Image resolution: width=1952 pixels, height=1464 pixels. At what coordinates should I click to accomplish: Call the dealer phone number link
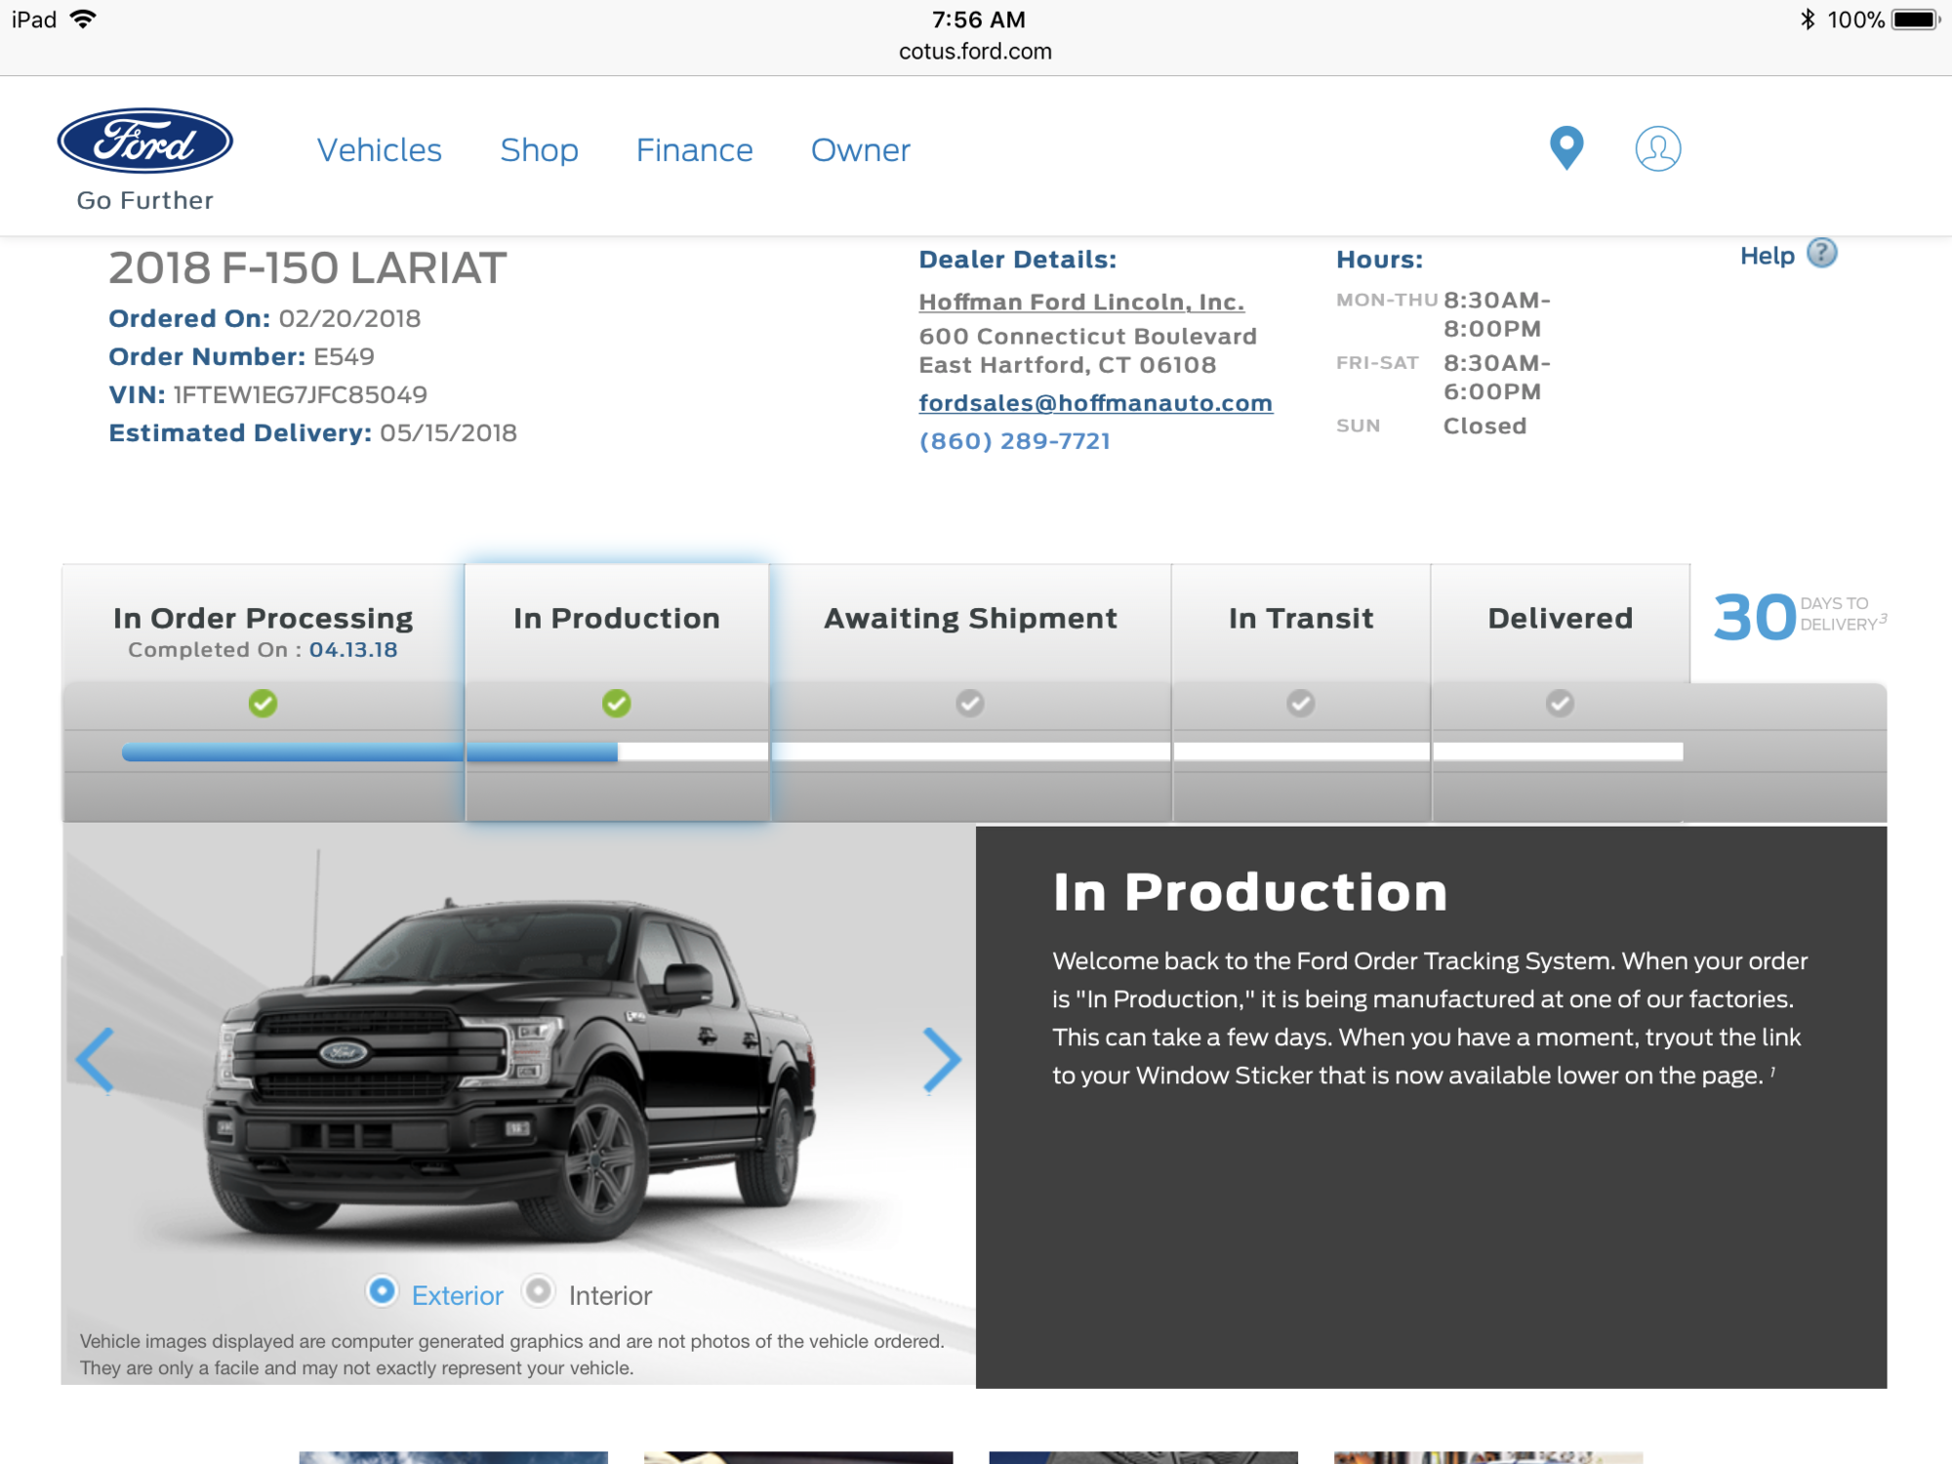pos(1013,440)
